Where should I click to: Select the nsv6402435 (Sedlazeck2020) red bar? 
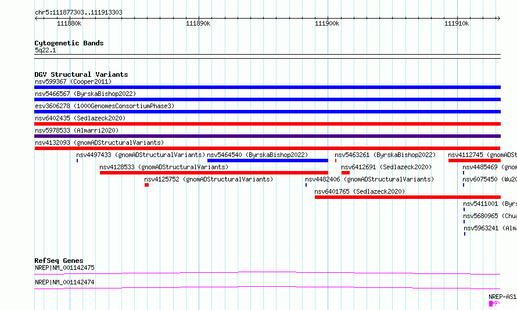pyautogui.click(x=267, y=124)
